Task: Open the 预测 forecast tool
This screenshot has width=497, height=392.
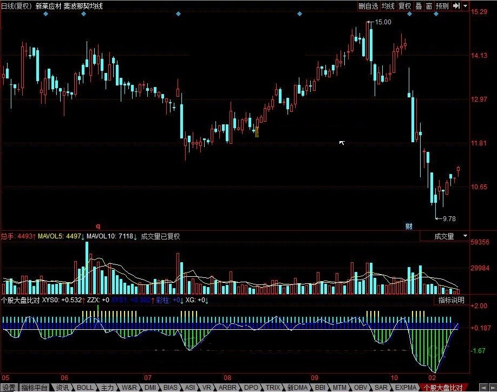Action: 442,6
